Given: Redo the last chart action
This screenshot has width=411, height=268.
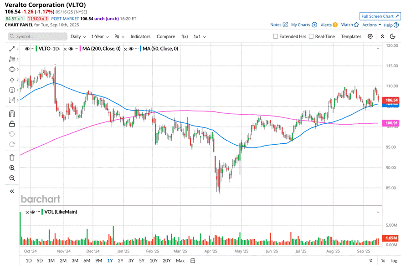Looking at the screenshot, I should 12,144.
